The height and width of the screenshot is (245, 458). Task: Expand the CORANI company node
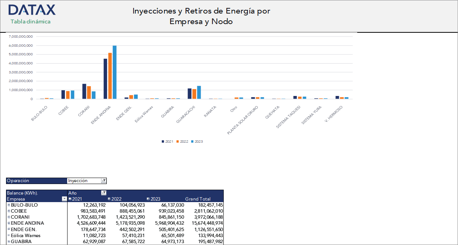pyautogui.click(x=9, y=217)
